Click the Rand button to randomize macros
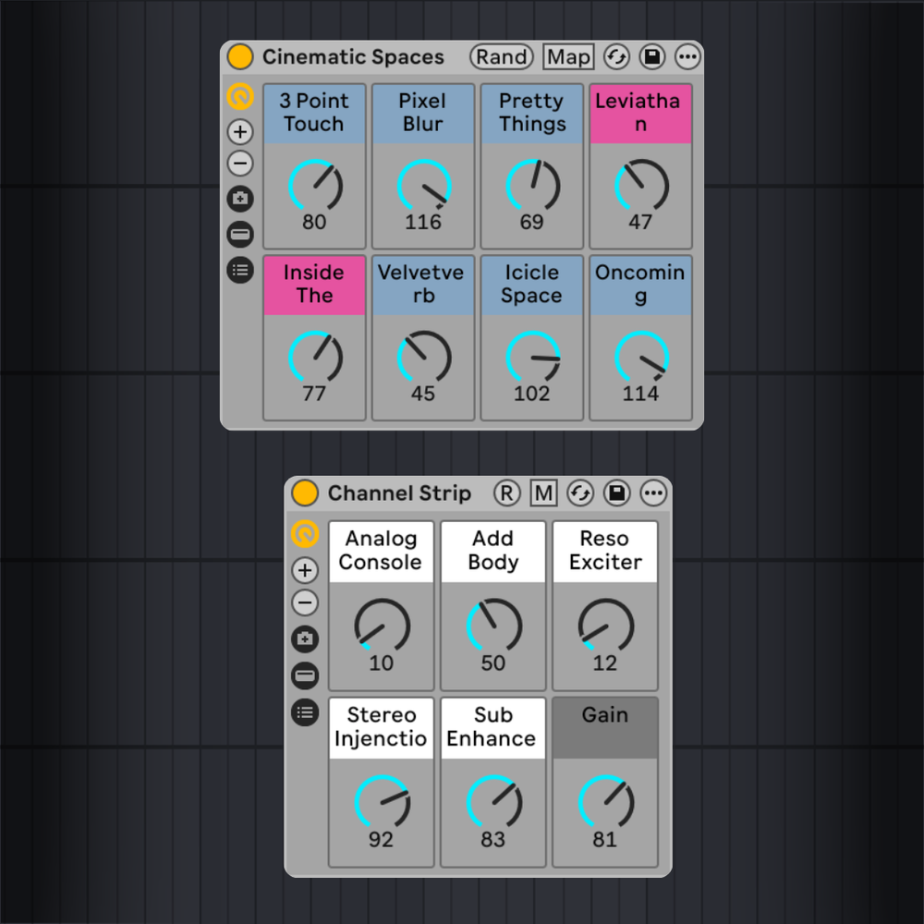 [x=502, y=56]
